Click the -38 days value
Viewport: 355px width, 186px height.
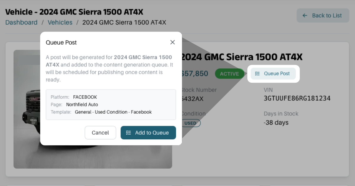(276, 123)
